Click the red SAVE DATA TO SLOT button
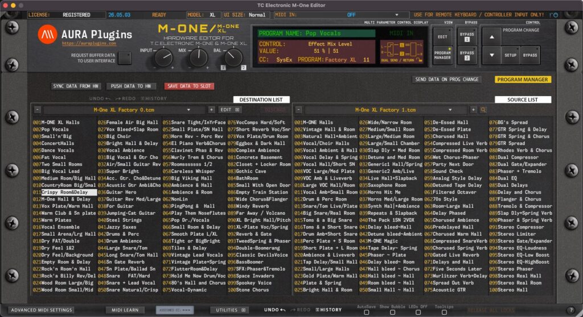Screen dimensions: 583x317 pos(189,86)
